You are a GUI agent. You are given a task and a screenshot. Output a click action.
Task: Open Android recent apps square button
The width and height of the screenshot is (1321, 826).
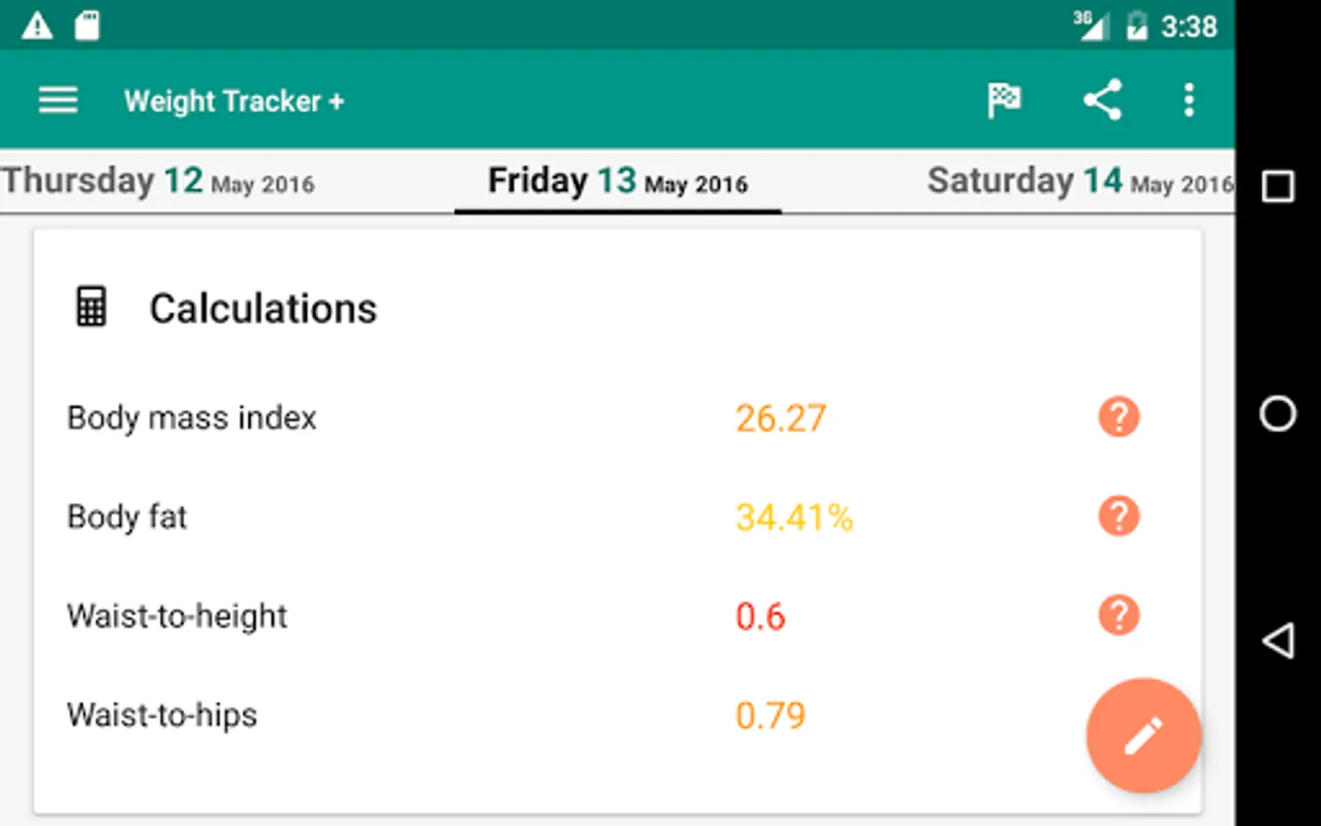click(1278, 186)
